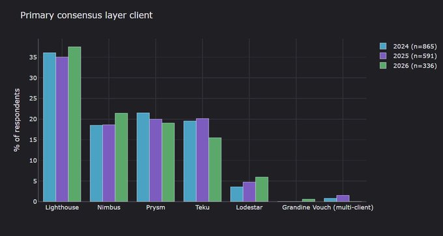Click the 20 y-axis tick label
The image size is (443, 236).
33,119
